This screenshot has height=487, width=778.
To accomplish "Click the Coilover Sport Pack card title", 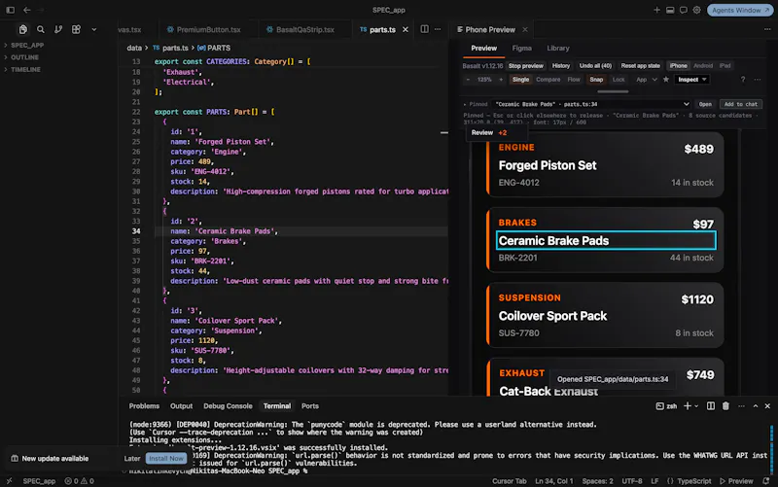I will tap(552, 316).
